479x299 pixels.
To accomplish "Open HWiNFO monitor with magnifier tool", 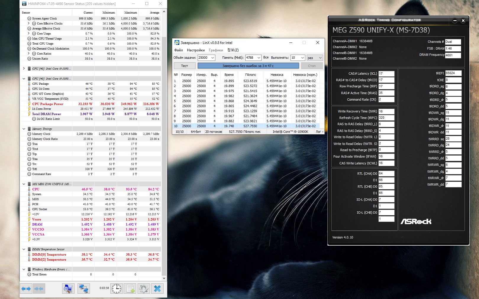I will tap(68, 288).
